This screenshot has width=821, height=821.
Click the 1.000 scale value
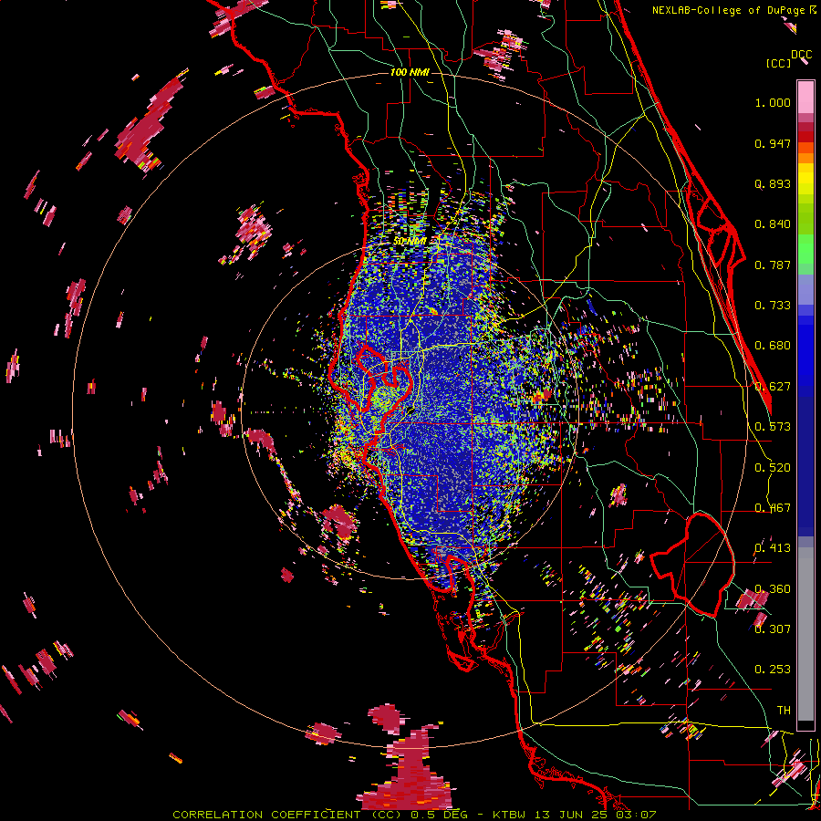pyautogui.click(x=773, y=102)
